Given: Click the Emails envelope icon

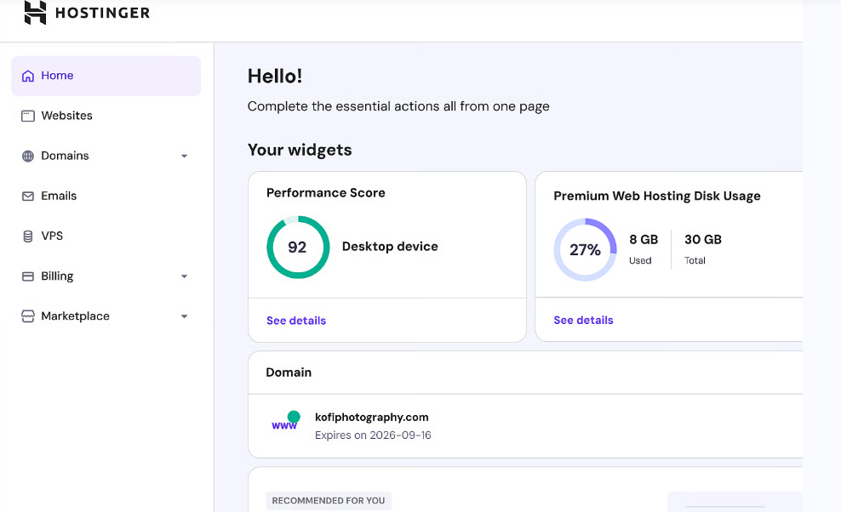Looking at the screenshot, I should click(28, 196).
